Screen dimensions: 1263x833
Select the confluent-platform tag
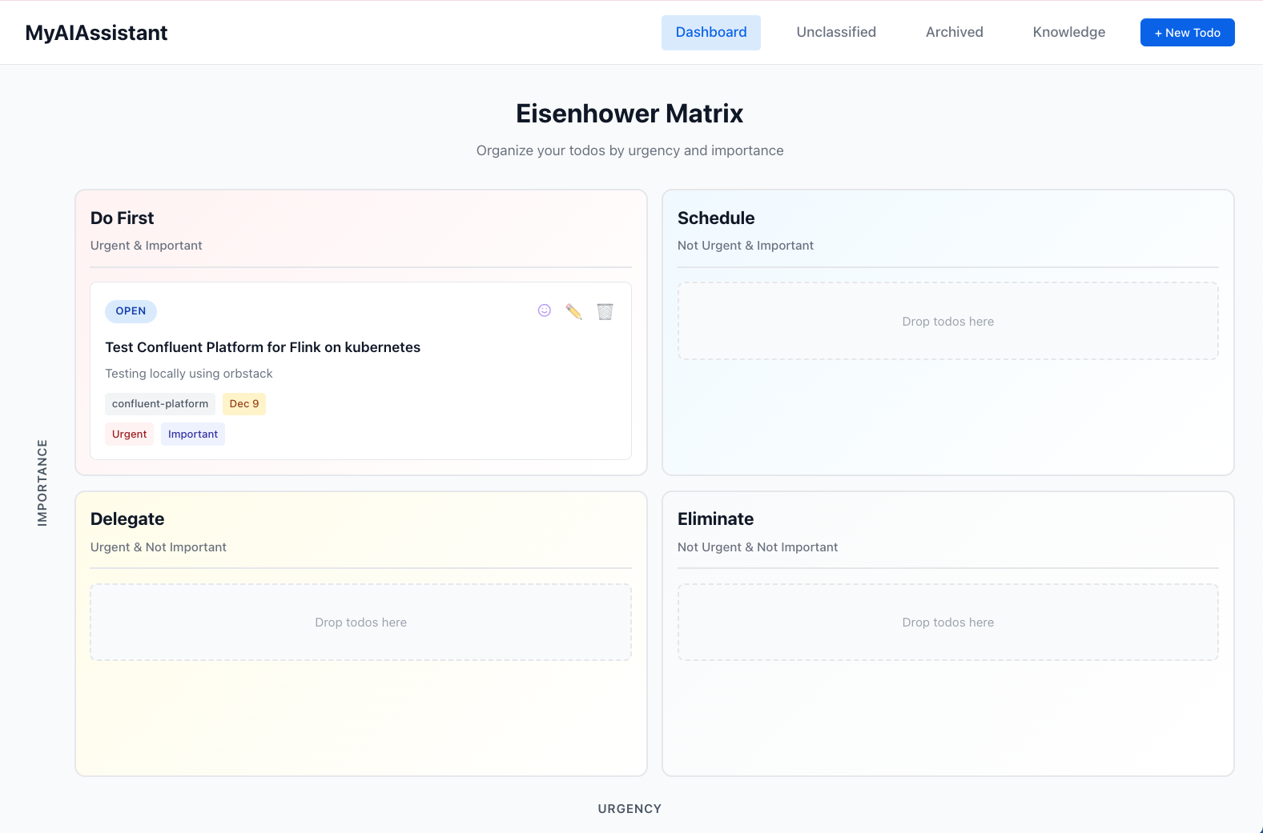click(160, 404)
